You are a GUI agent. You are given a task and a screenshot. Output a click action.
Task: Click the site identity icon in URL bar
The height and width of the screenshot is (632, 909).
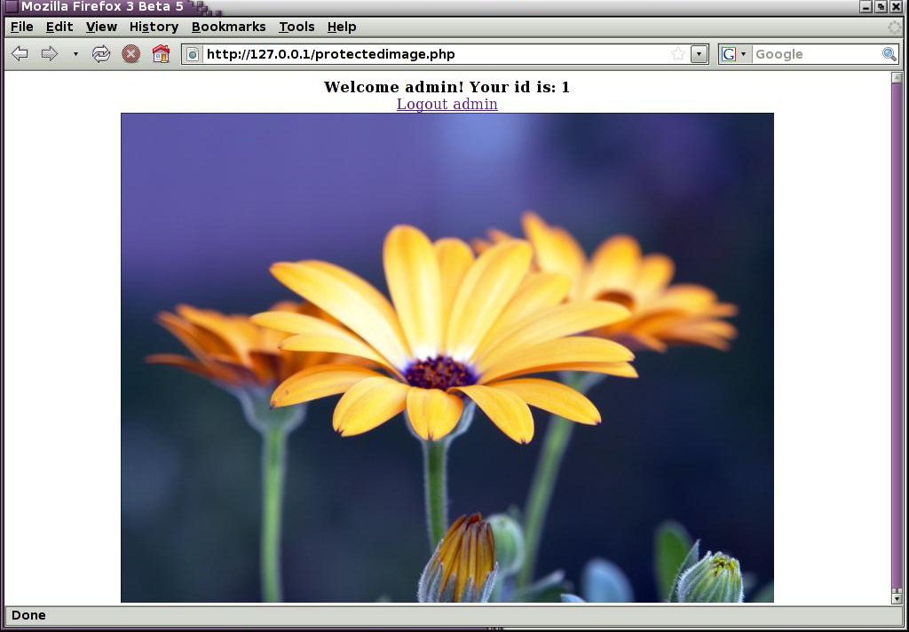(193, 54)
